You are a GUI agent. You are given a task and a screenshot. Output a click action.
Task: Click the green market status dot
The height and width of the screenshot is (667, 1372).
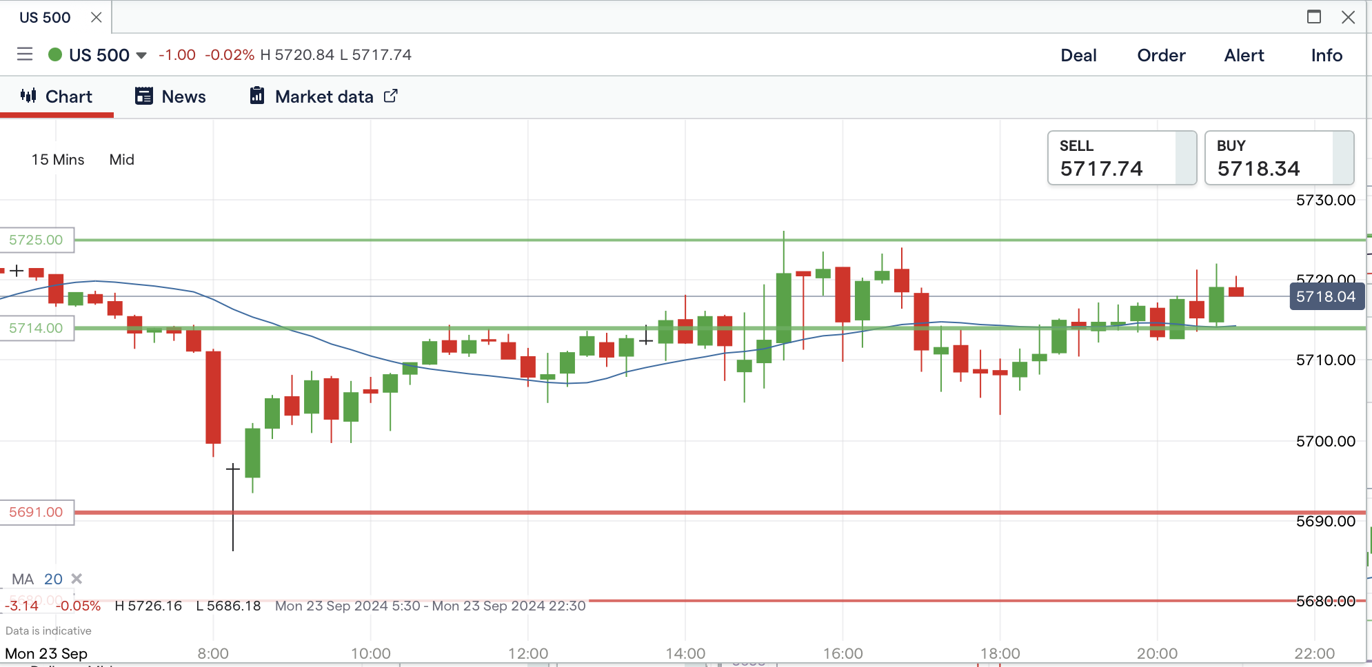[x=55, y=54]
